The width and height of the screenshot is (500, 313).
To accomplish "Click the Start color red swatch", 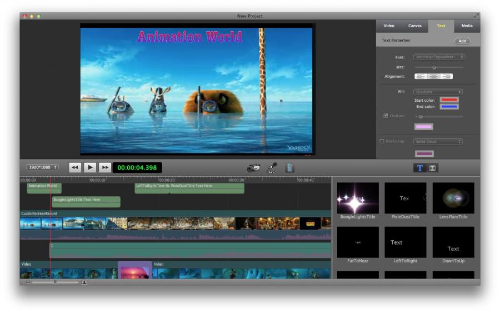I will point(449,100).
